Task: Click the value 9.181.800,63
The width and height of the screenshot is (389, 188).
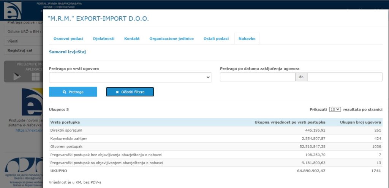Action: click(313, 163)
